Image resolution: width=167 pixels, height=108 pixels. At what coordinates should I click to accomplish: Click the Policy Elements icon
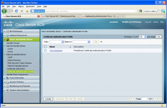click(x=7, y=78)
